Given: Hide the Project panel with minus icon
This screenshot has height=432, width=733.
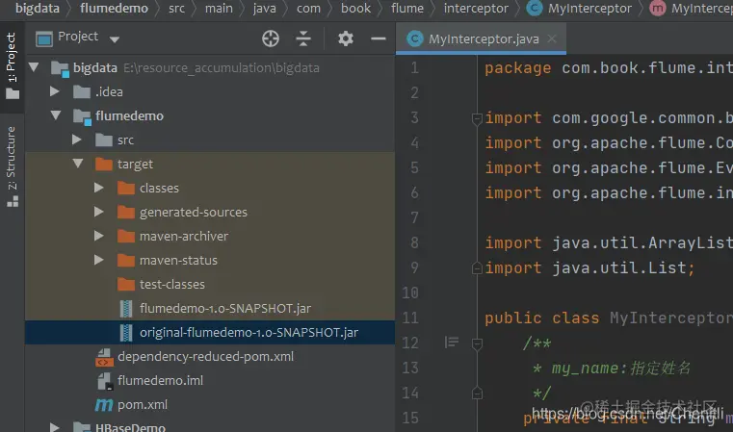Looking at the screenshot, I should [379, 38].
